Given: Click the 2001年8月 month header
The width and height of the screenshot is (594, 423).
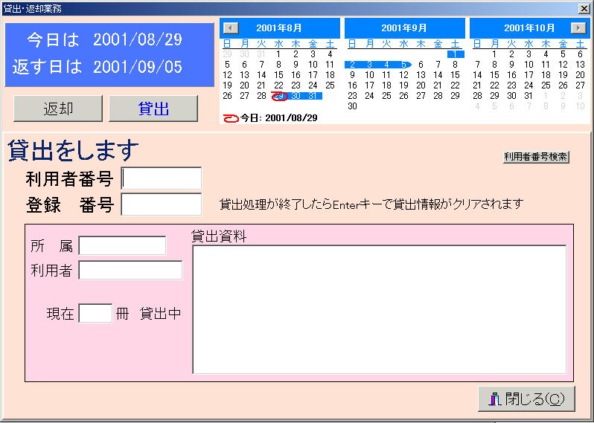Looking at the screenshot, I should (x=278, y=28).
